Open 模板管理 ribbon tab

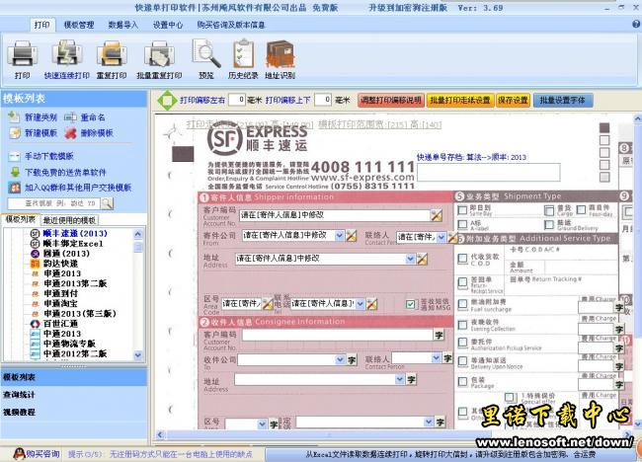tap(79, 25)
